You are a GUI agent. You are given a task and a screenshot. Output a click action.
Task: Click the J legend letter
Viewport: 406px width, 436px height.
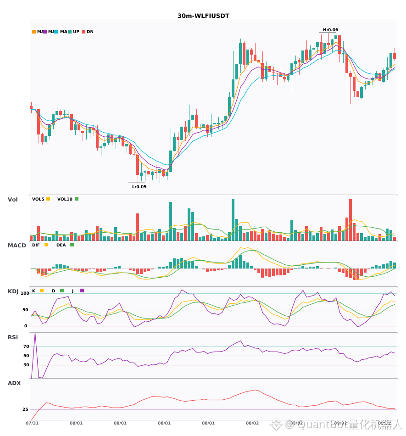(72, 291)
